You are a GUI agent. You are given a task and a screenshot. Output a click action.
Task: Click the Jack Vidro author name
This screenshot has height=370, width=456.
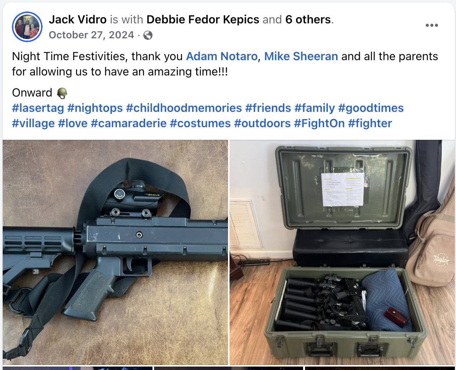pyautogui.click(x=78, y=20)
